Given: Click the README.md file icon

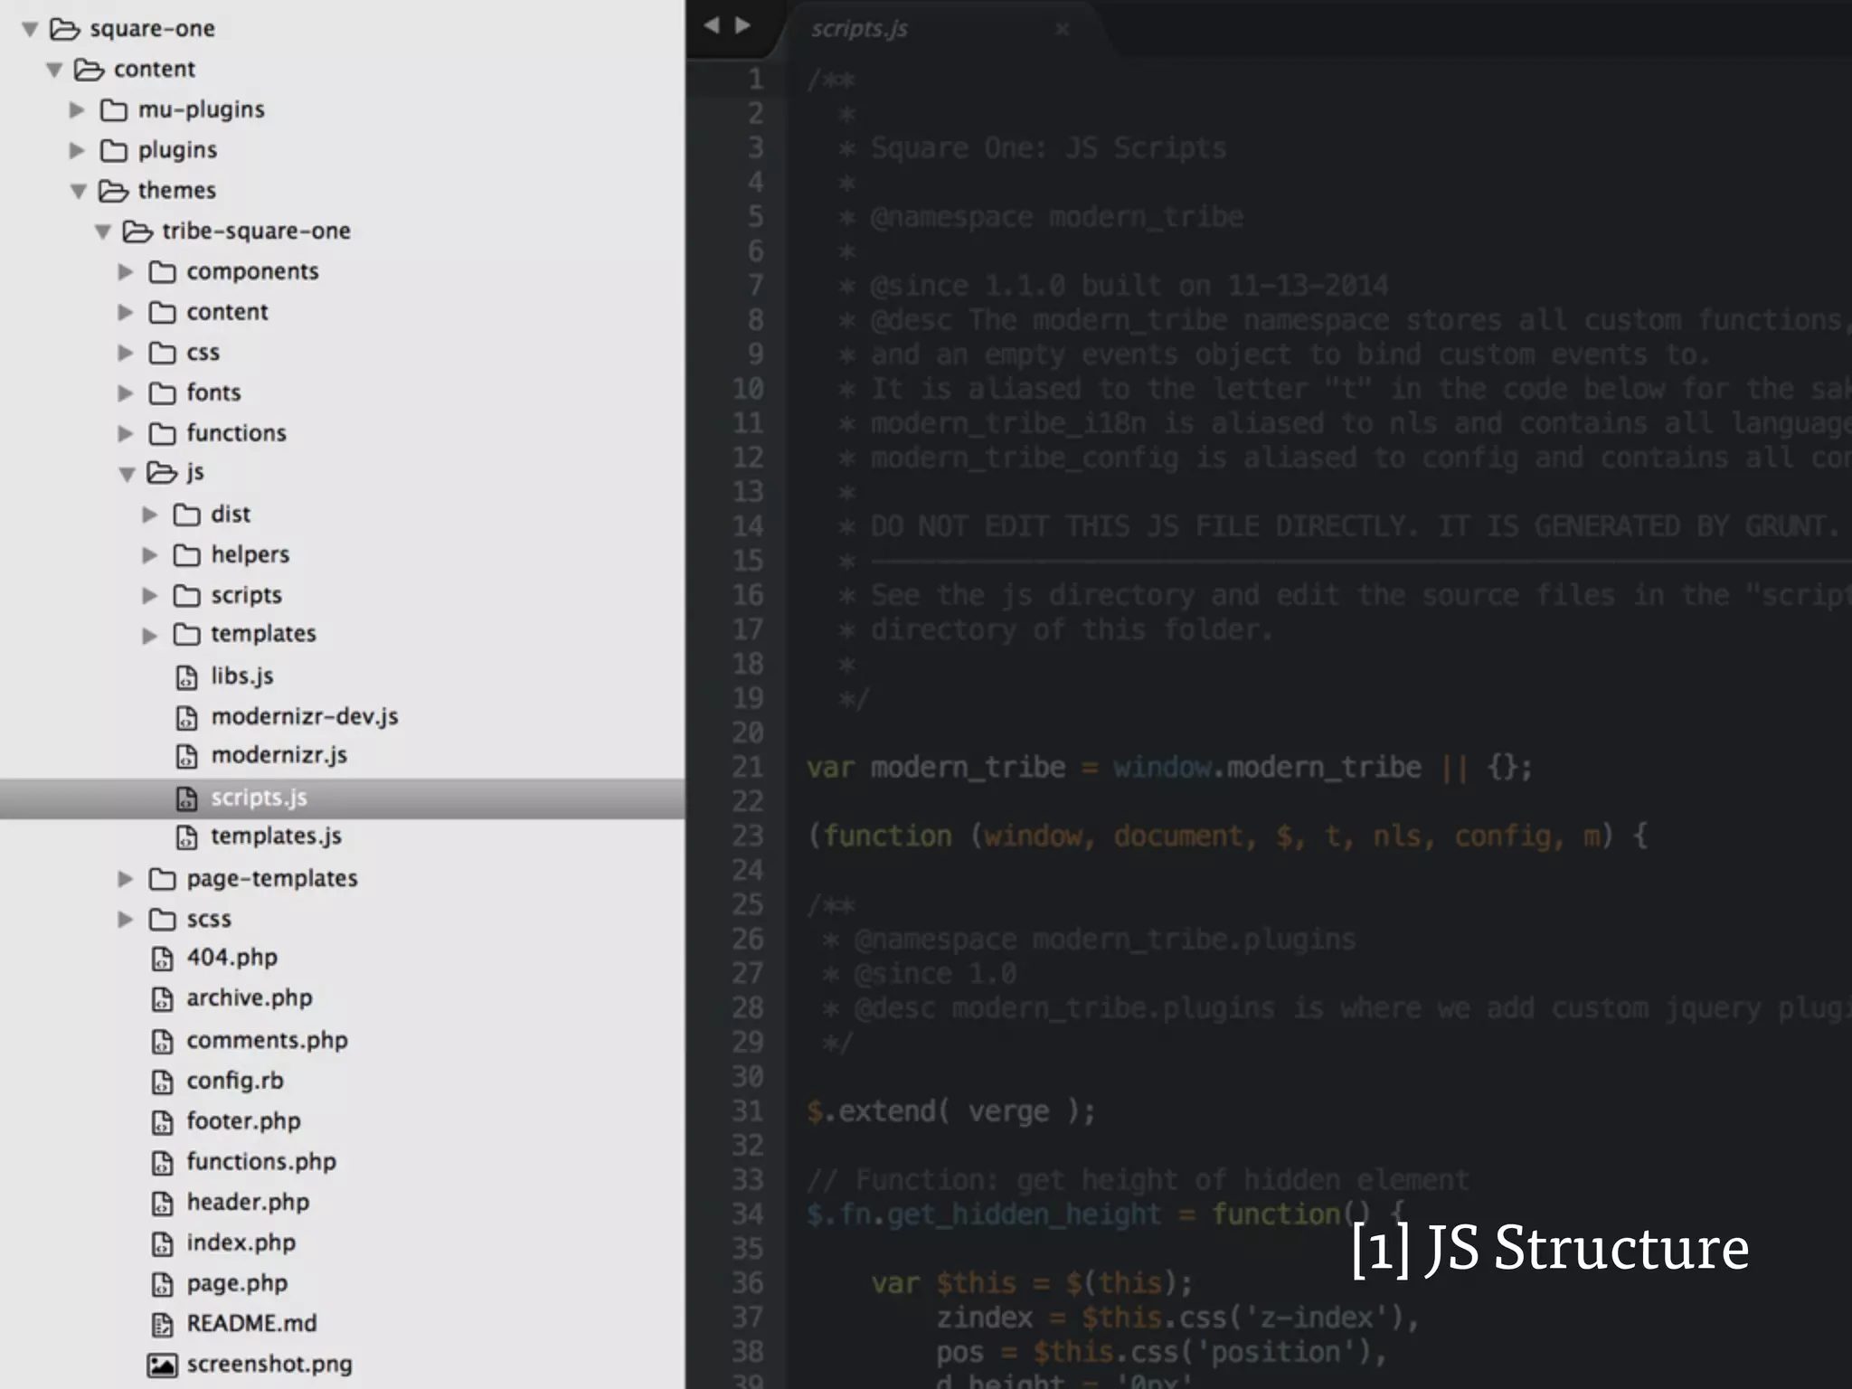Looking at the screenshot, I should (x=162, y=1325).
